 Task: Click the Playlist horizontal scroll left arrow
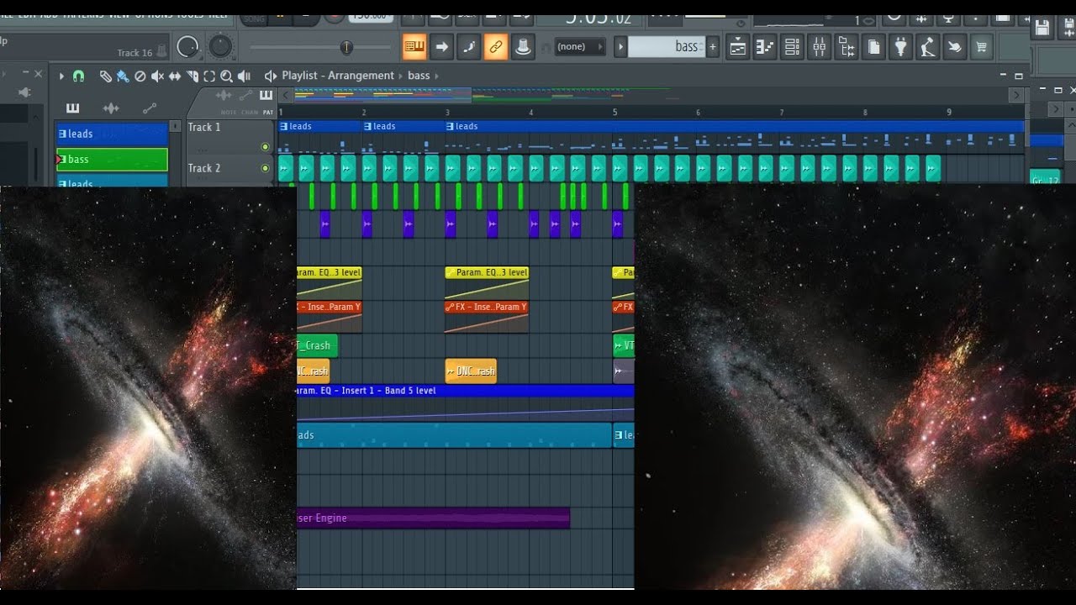tap(286, 95)
